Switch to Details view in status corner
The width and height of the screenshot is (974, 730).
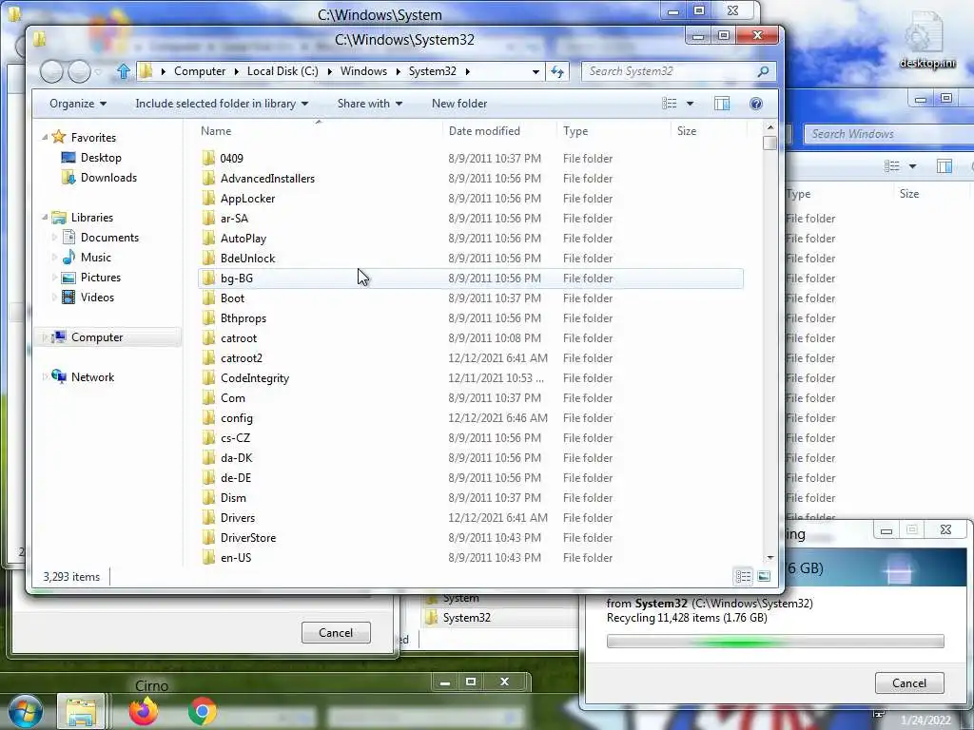point(744,576)
